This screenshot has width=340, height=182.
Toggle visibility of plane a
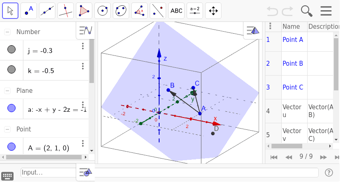click(x=11, y=108)
